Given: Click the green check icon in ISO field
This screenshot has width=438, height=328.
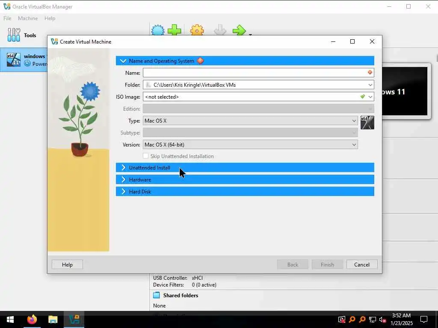Looking at the screenshot, I should click(363, 97).
